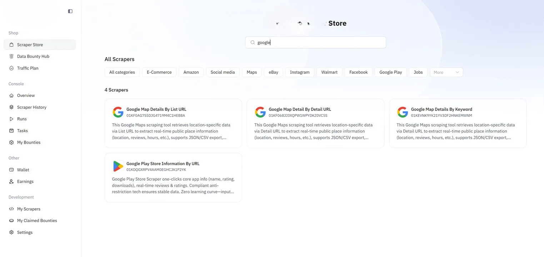Open Settings gear icon in sidebar
Viewport: 544px width, 257px height.
tap(11, 232)
